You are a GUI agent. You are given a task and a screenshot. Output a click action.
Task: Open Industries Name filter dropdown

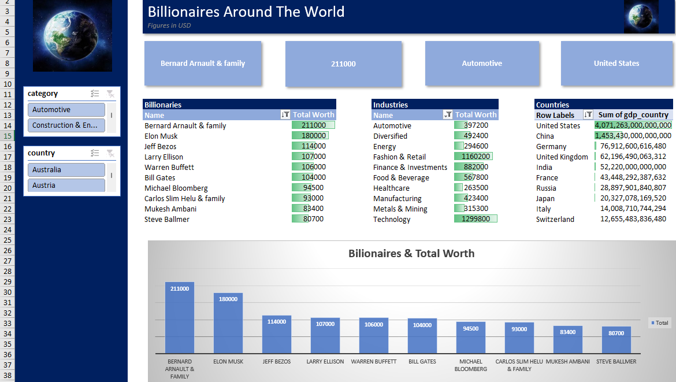click(447, 115)
